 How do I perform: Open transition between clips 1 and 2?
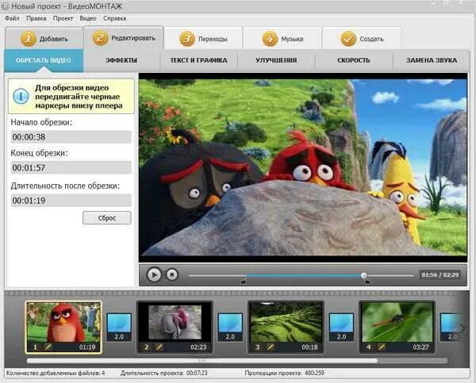pyautogui.click(x=119, y=327)
